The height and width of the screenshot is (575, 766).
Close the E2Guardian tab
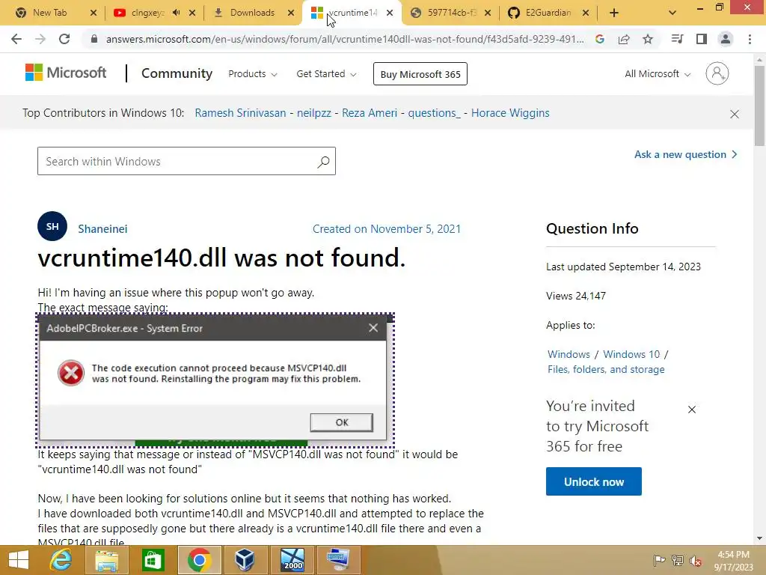[586, 13]
